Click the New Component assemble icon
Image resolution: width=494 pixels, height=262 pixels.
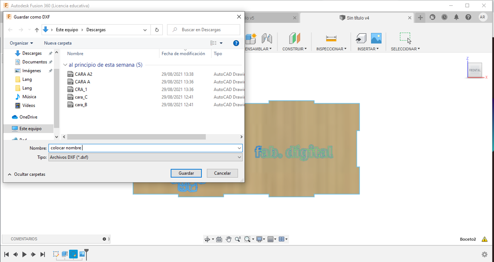coord(251,38)
